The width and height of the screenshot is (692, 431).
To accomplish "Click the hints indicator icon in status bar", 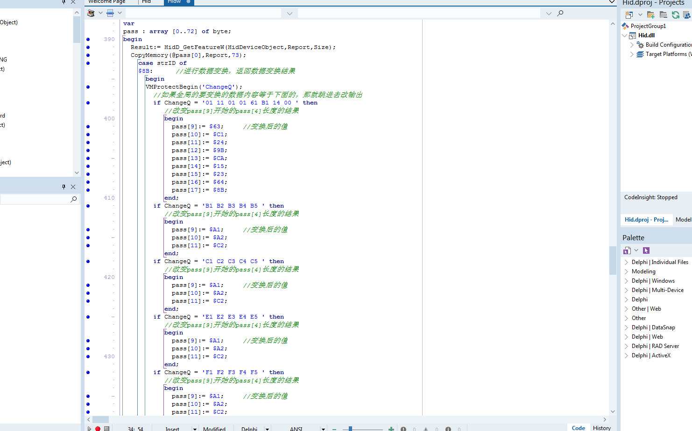I will (448, 429).
